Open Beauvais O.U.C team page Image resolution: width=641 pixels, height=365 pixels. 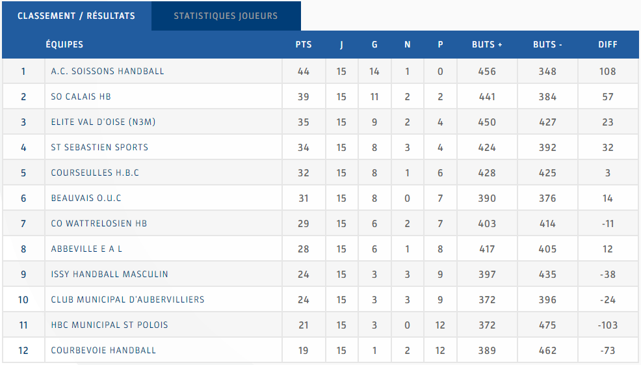click(x=86, y=198)
